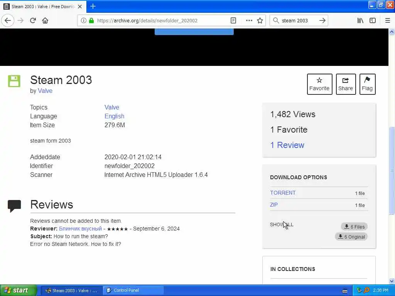Click the '1 Favorite' text
The height and width of the screenshot is (296, 395).
tap(289, 129)
